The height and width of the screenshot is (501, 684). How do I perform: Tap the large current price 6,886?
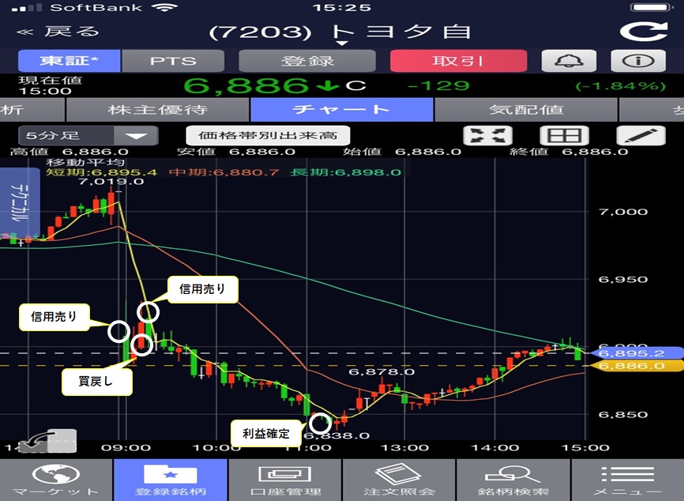pos(246,85)
